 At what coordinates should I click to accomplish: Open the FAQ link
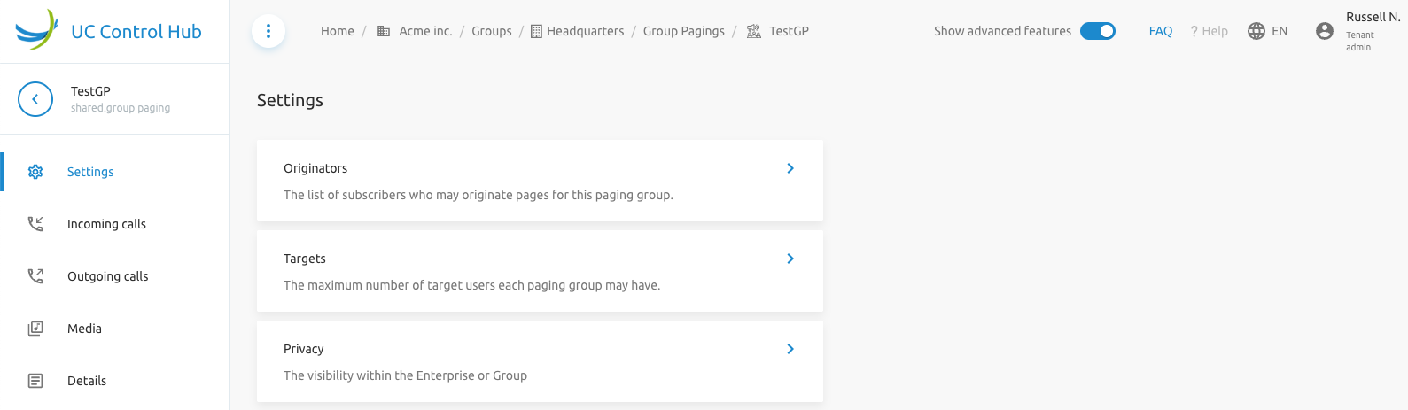click(x=1161, y=31)
